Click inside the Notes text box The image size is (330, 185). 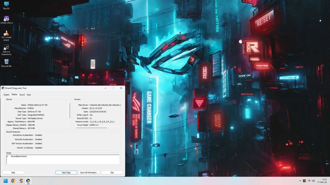click(x=63, y=159)
